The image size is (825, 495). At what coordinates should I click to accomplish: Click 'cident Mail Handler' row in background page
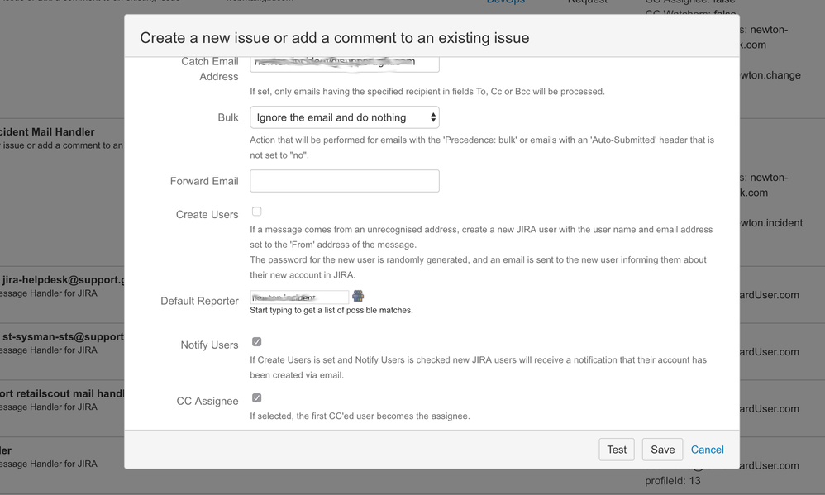pyautogui.click(x=47, y=132)
